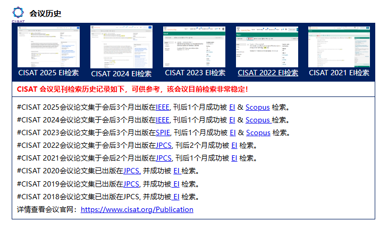
Task: Open the JPCS link in CISAT 2022 row
Action: tap(164, 146)
